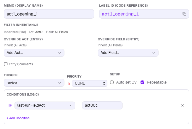Click the equals operator in the condition
The height and width of the screenshot is (129, 192).
coord(78,105)
